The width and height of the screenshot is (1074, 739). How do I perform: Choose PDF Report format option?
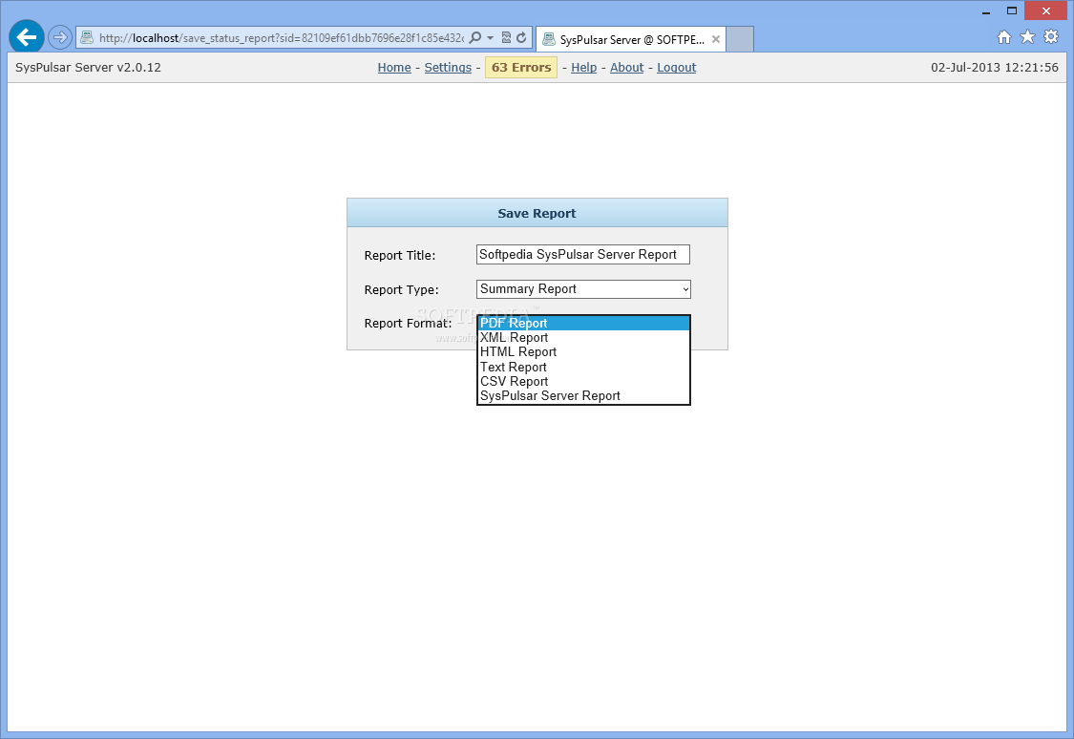[583, 324]
